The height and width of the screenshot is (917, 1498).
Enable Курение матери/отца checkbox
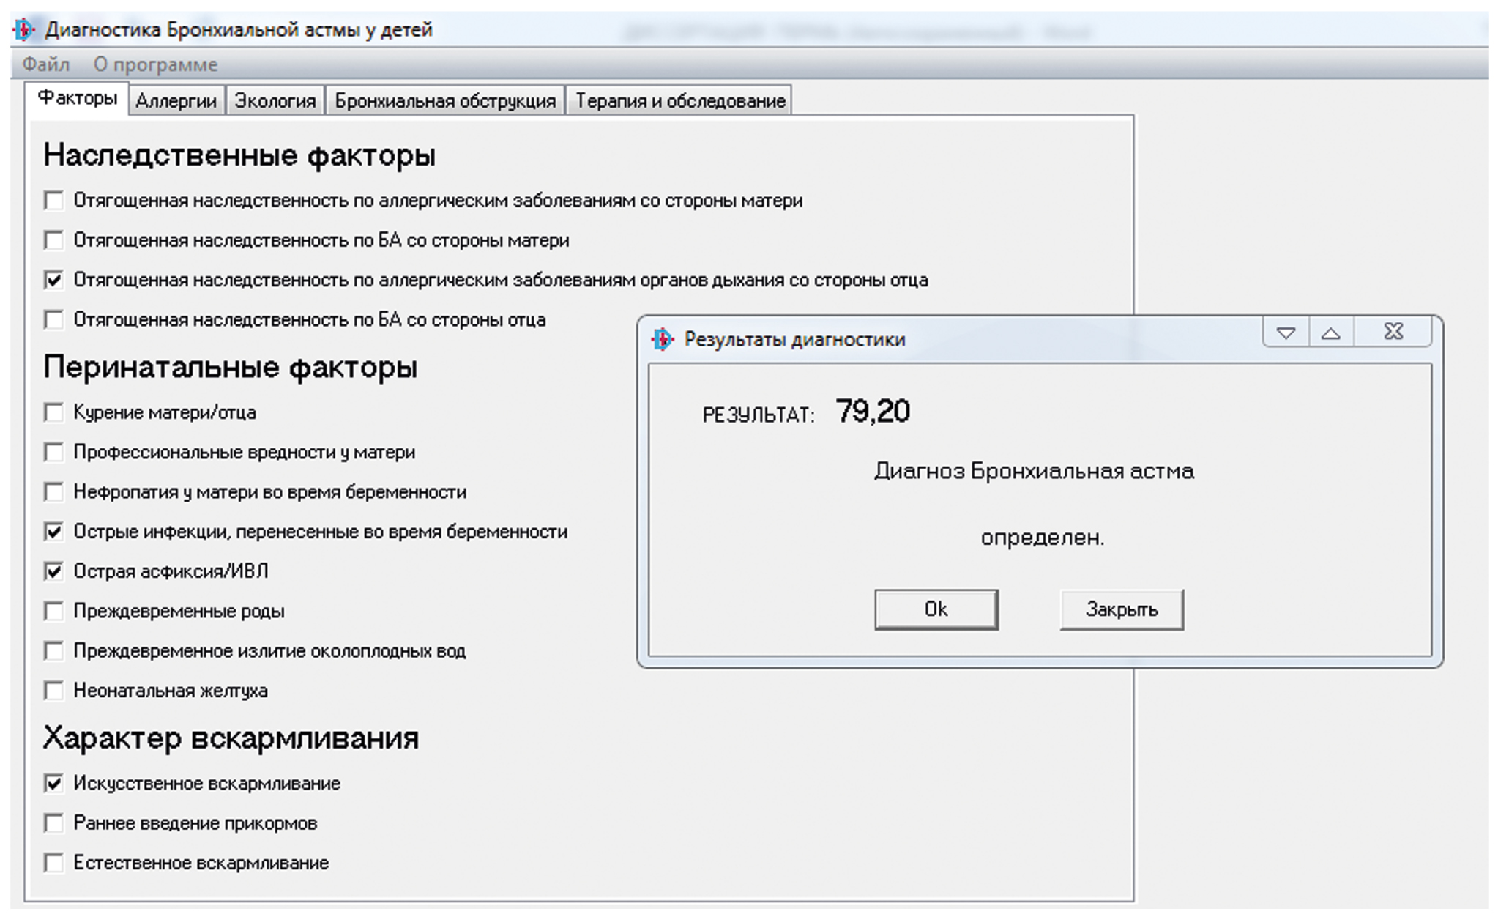click(53, 412)
